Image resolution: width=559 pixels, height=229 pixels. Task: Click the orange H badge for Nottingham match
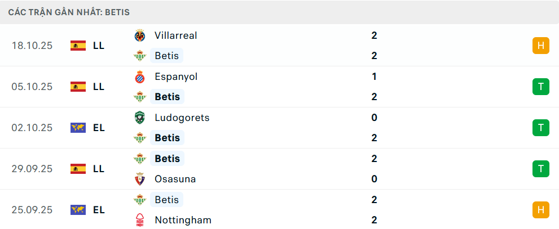tap(540, 210)
